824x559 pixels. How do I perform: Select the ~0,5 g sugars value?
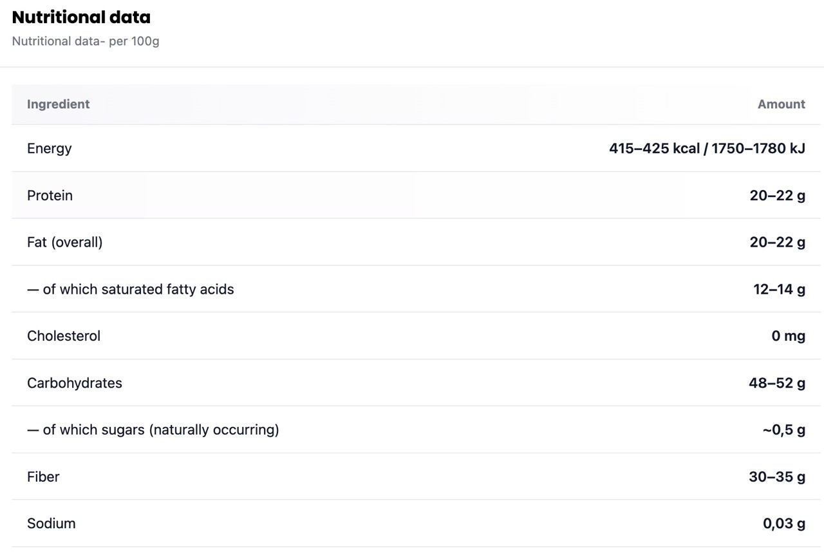coord(783,430)
